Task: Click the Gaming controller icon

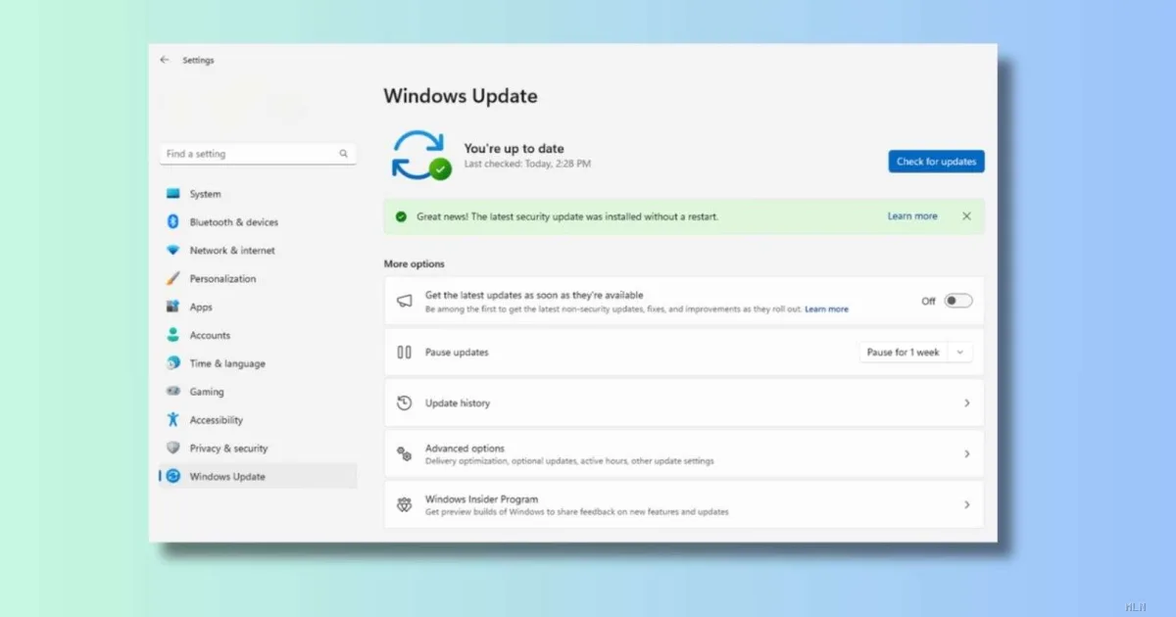Action: [x=173, y=392]
